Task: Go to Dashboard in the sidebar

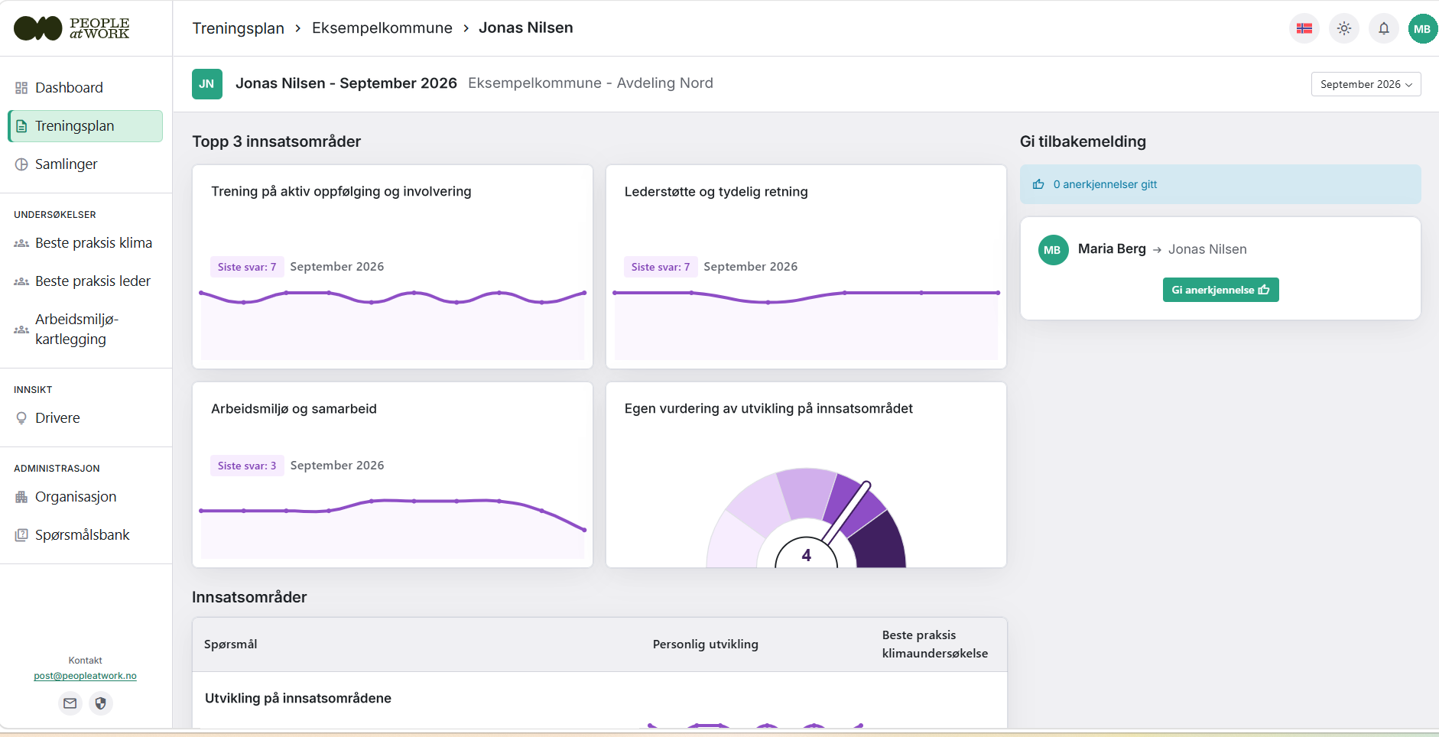Action: pyautogui.click(x=86, y=88)
